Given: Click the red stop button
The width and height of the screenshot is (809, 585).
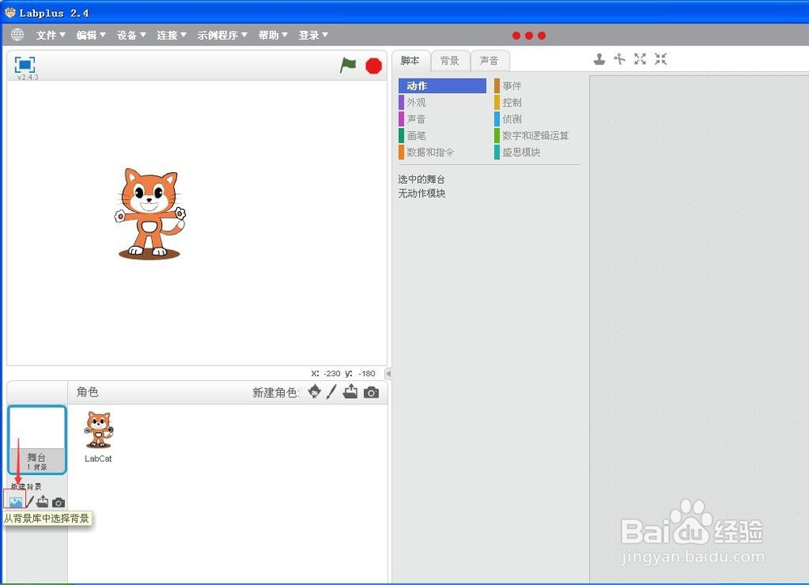Looking at the screenshot, I should pos(374,66).
